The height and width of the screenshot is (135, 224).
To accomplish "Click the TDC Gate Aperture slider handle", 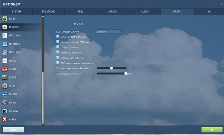I will point(111,68).
